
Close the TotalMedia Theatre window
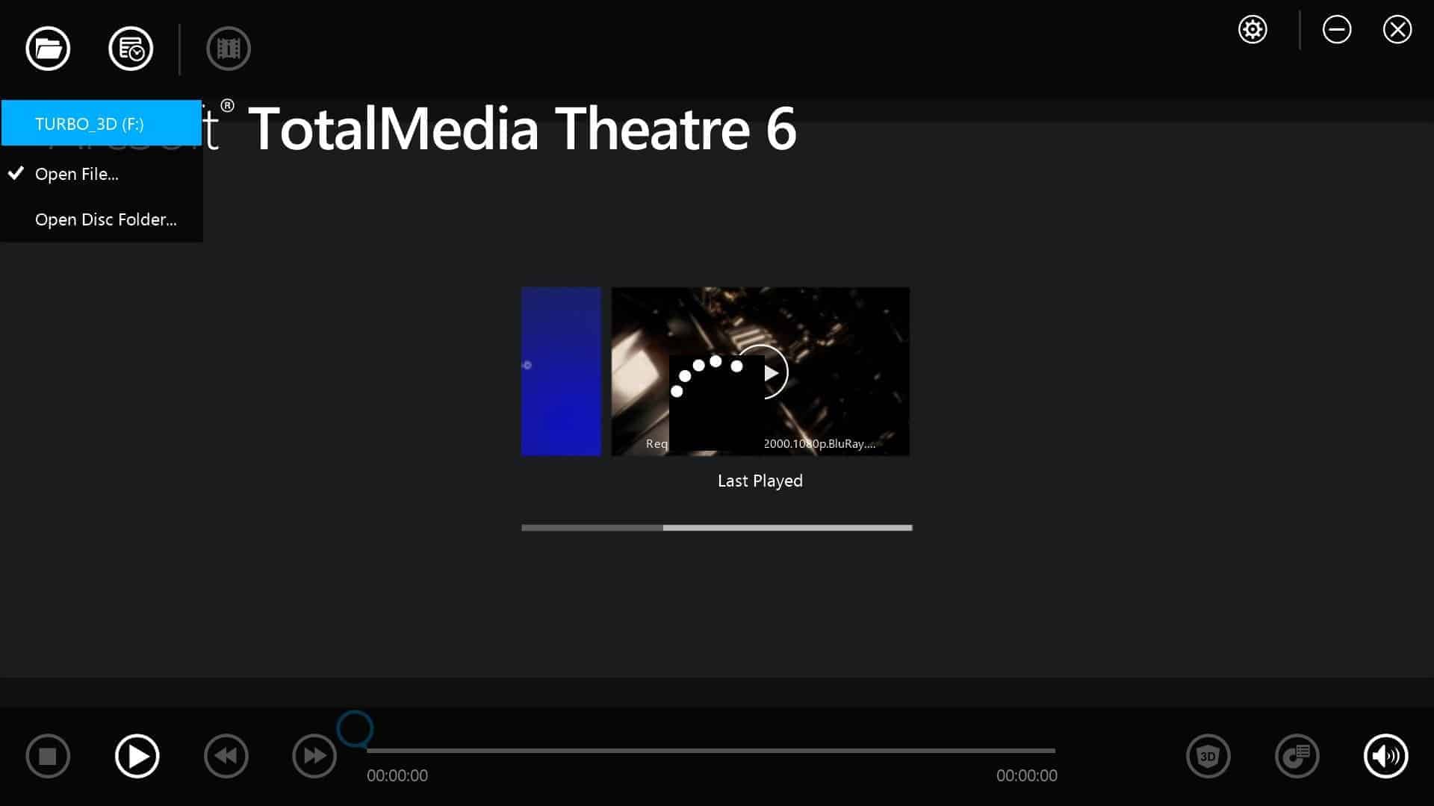tap(1397, 30)
